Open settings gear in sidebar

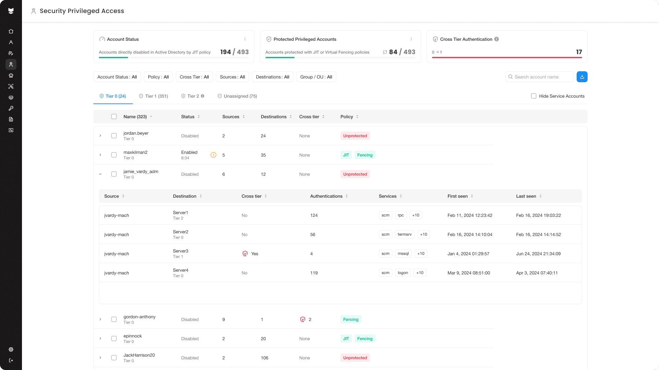coord(11,349)
